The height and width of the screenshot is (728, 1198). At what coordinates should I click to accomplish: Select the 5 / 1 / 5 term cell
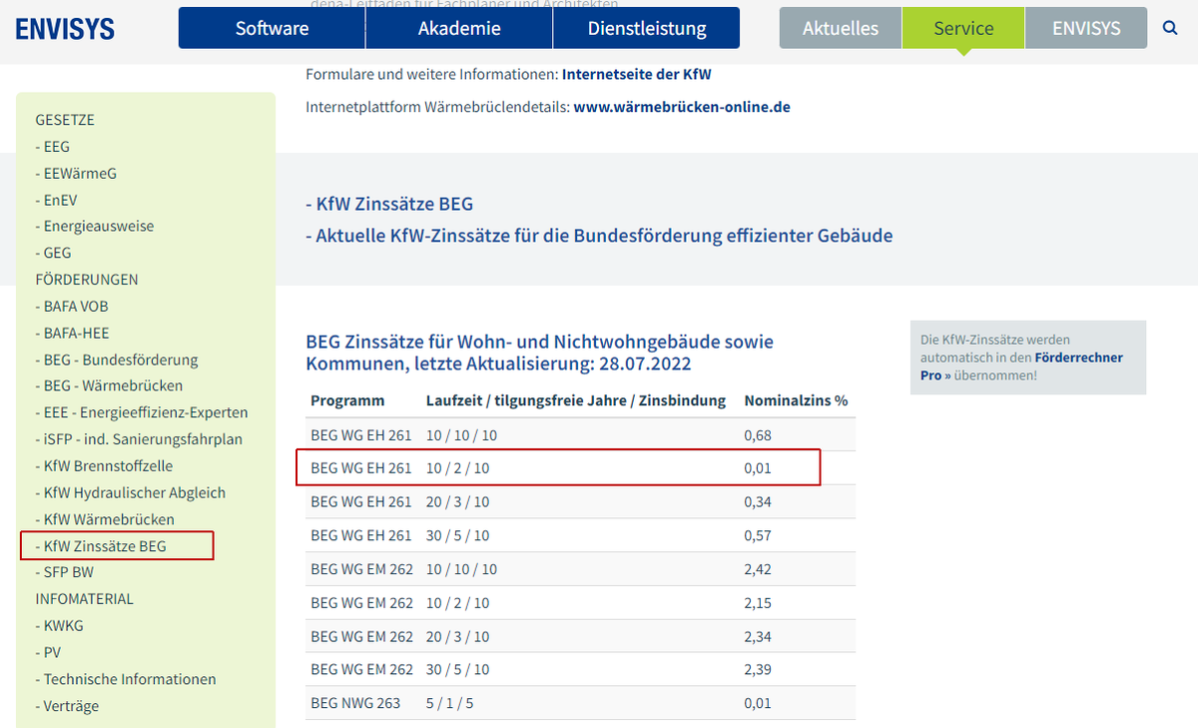(450, 703)
